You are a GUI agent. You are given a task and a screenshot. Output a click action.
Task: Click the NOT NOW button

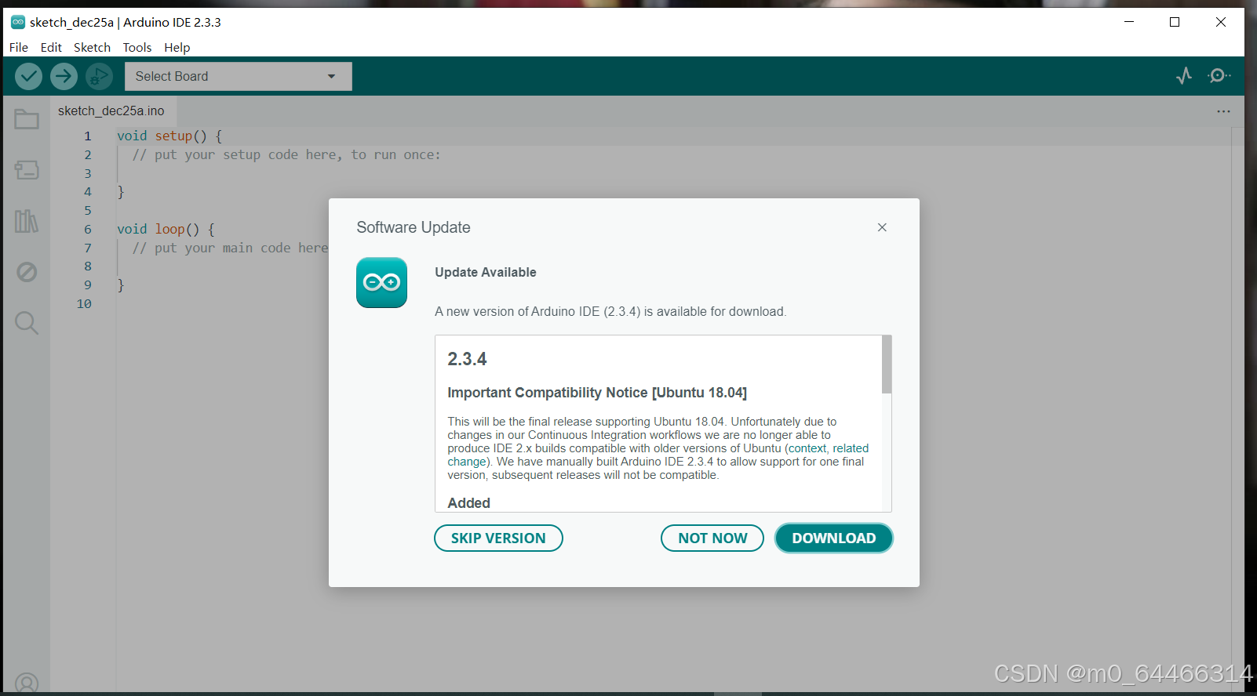point(712,538)
